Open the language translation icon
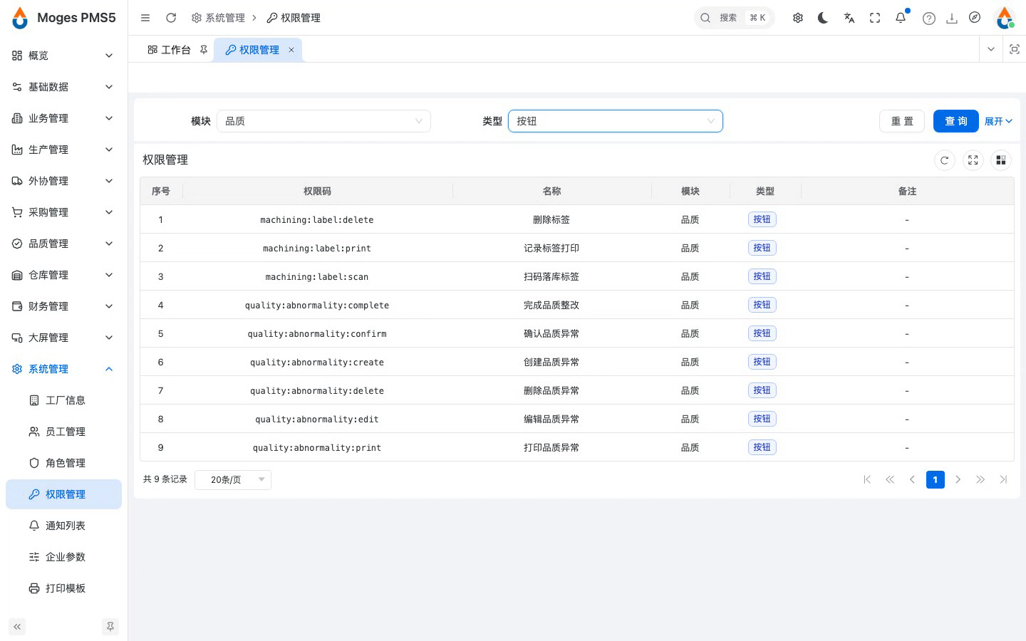Image resolution: width=1026 pixels, height=641 pixels. coord(849,18)
